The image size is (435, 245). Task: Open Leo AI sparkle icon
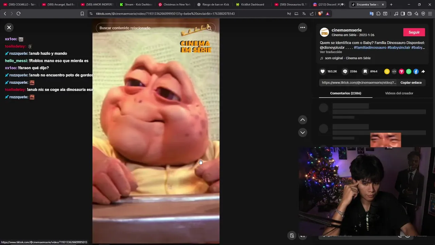point(416,14)
